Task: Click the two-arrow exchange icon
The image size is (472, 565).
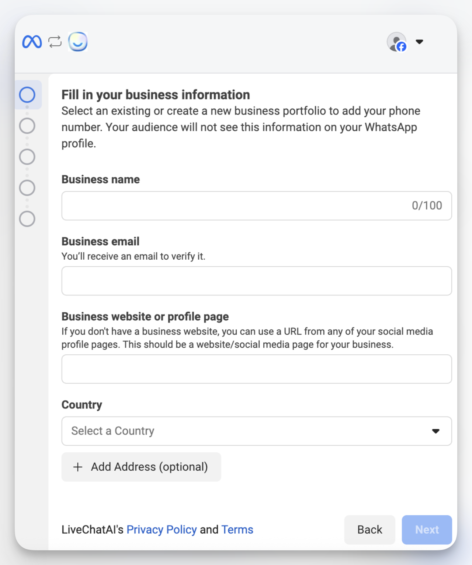Action: (x=55, y=42)
